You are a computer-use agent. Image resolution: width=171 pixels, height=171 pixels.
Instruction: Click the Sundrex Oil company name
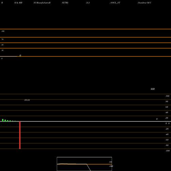pos(145,3)
